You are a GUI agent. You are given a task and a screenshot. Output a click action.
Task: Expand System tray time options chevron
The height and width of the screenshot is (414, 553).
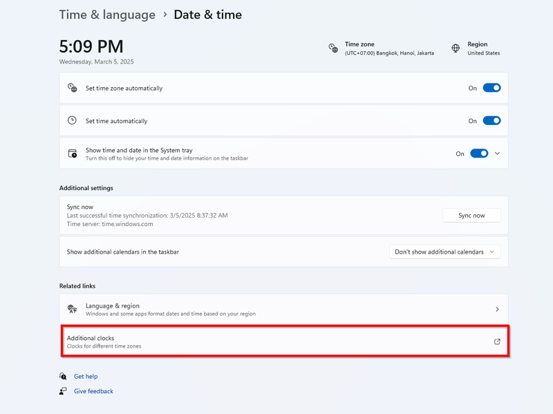point(497,153)
